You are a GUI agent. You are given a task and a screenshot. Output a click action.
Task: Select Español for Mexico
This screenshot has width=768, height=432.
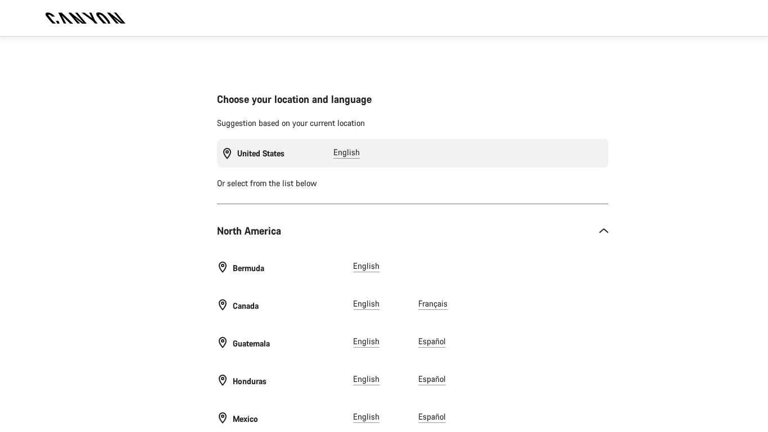[432, 417]
